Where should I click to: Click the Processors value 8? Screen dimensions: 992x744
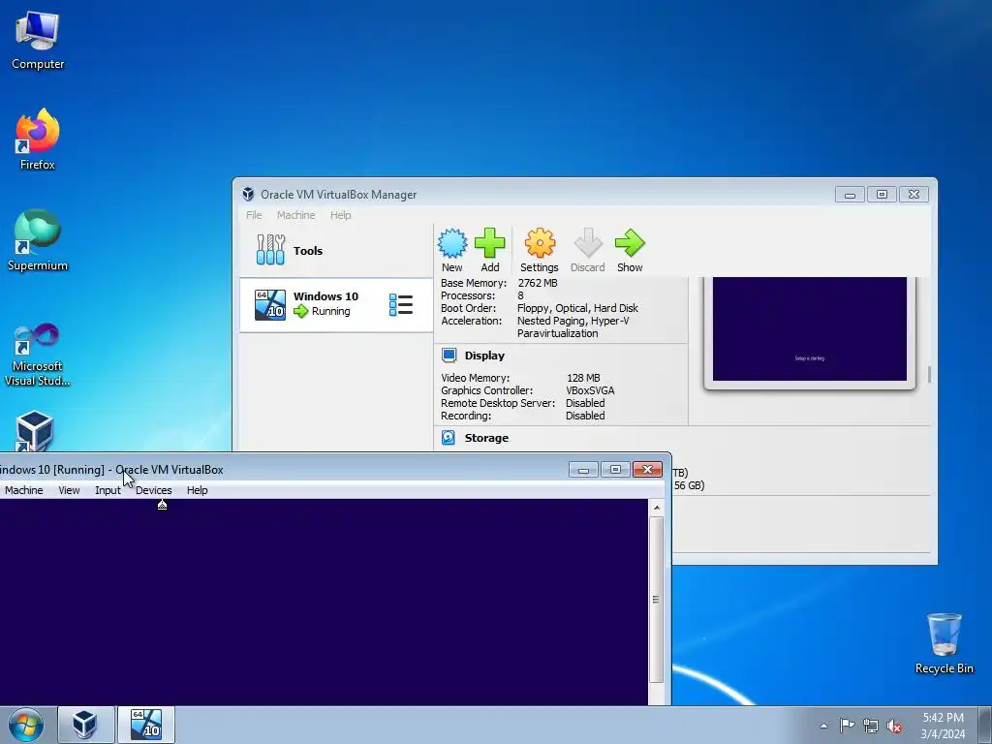(x=520, y=295)
